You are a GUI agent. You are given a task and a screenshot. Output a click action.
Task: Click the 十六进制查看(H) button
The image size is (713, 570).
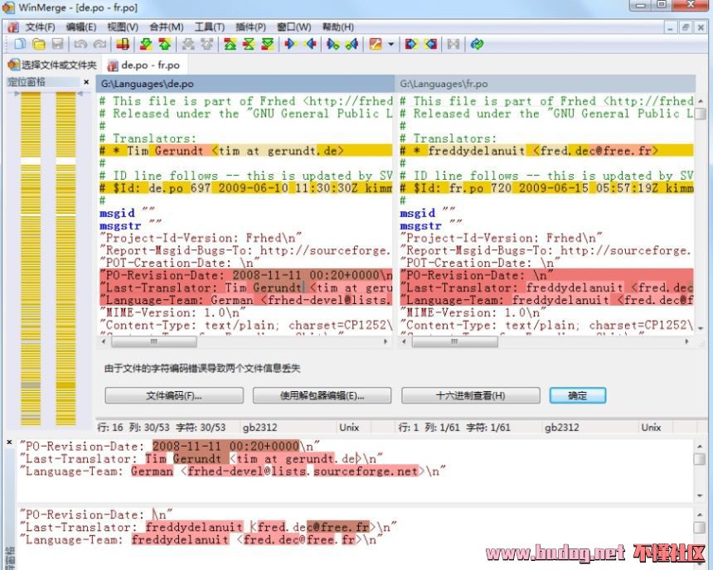(x=470, y=396)
